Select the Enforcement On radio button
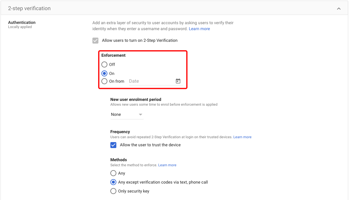The height and width of the screenshot is (200, 349). point(104,73)
